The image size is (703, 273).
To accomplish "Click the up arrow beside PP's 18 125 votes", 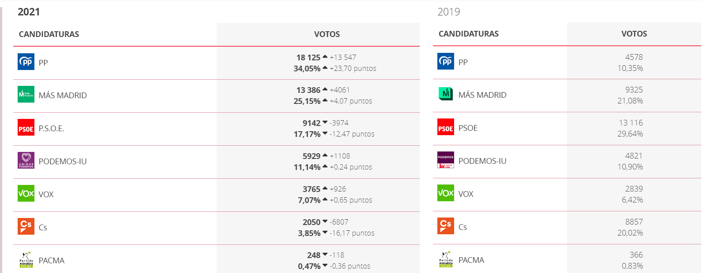I will (x=325, y=56).
